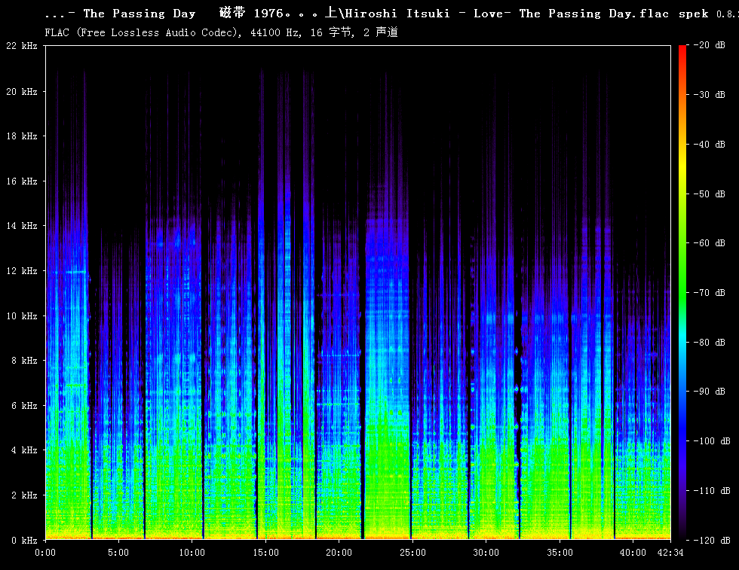Click the 5:00 time axis label

pos(118,553)
